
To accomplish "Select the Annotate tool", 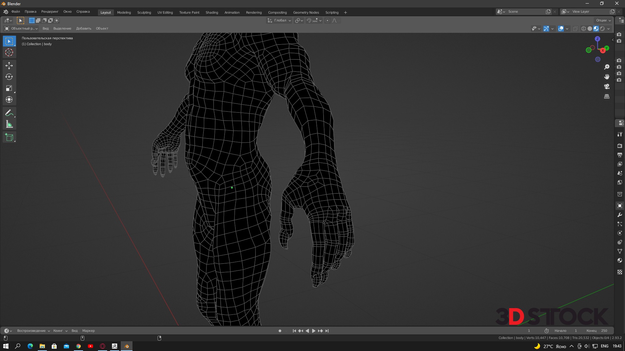I will click(9, 113).
